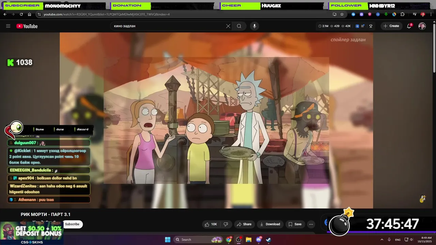The width and height of the screenshot is (436, 245).
Task: Open Discord from the taskbar
Action: pos(259,240)
